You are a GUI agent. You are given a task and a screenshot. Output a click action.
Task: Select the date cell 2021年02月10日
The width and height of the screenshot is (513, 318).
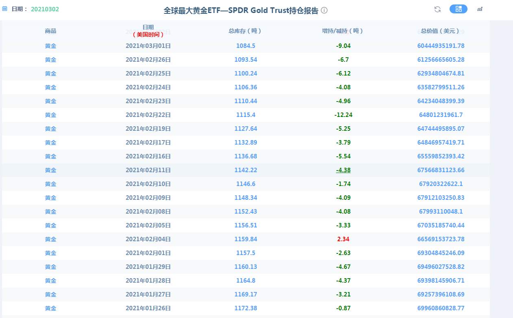click(x=148, y=184)
